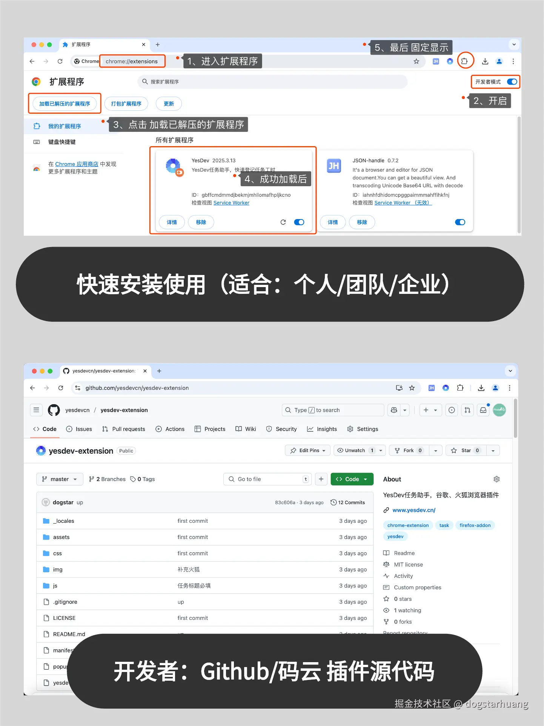Open GitHub hamburger navigation menu
Screen dimensions: 544x726
coord(36,410)
